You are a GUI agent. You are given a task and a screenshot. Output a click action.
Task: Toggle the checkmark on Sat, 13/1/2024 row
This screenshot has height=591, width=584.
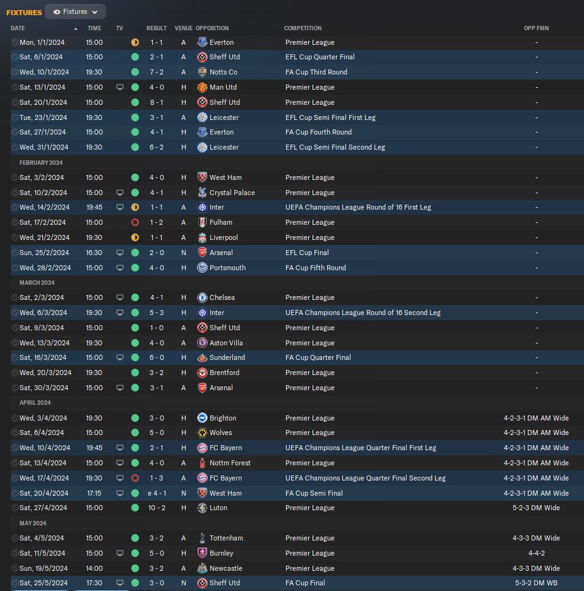click(x=15, y=87)
